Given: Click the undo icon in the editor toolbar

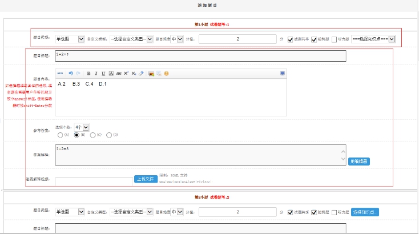Looking at the screenshot, I should click(x=71, y=74).
